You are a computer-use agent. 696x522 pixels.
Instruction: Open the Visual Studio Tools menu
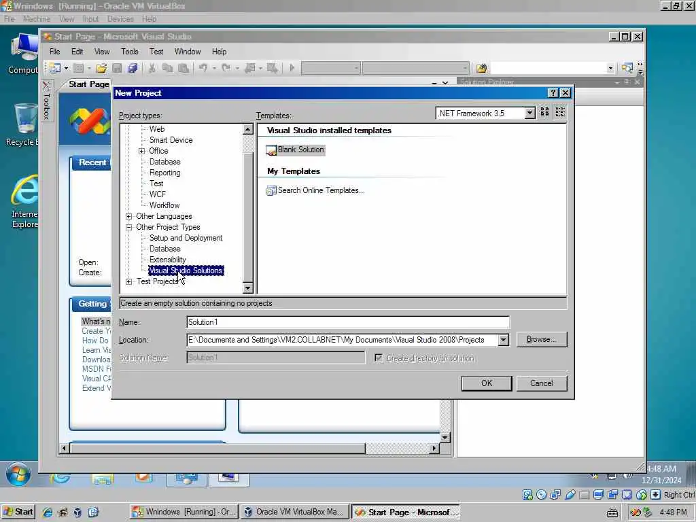coord(130,52)
